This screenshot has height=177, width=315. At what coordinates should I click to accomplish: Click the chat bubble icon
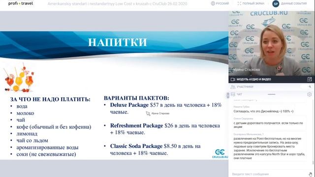(233, 94)
